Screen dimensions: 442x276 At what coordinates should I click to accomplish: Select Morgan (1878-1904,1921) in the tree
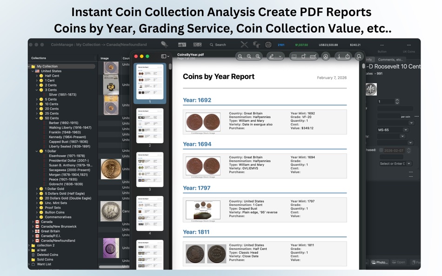(x=68, y=175)
